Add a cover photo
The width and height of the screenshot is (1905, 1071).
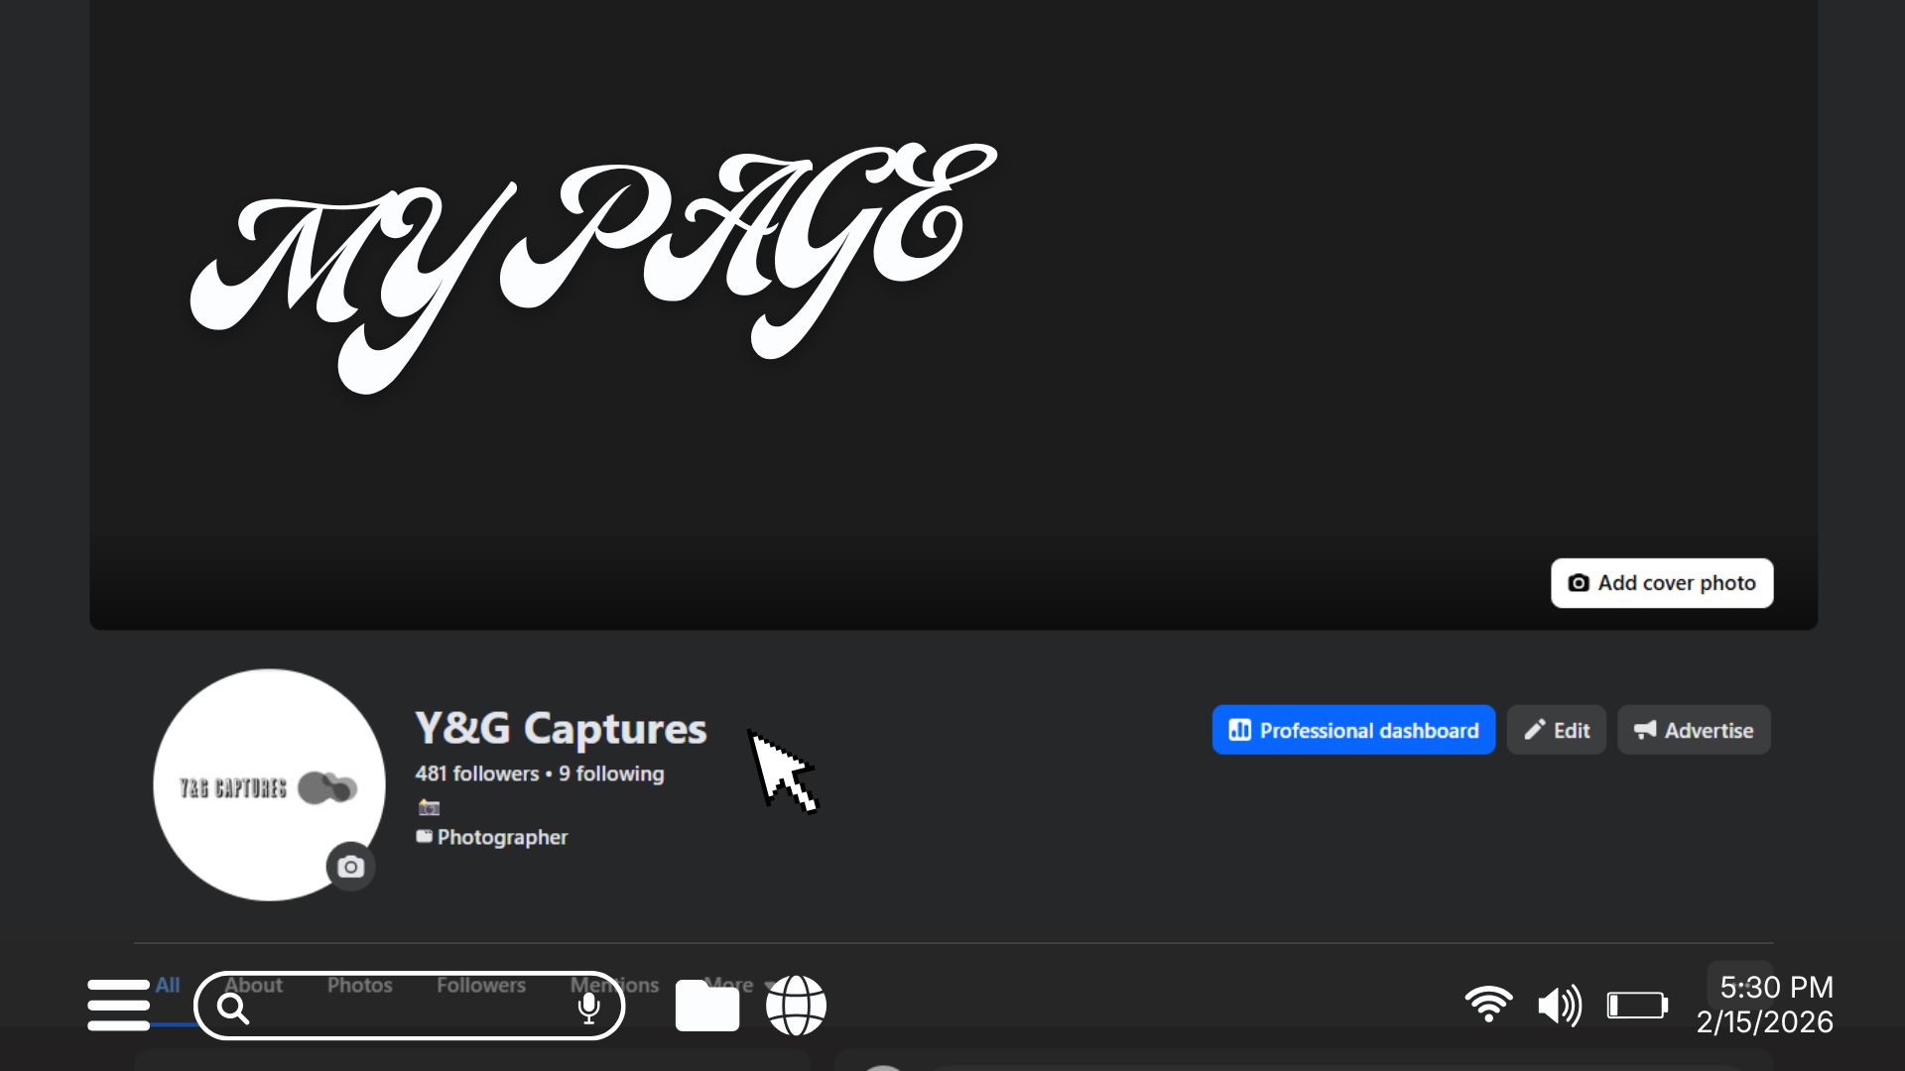[x=1662, y=583]
